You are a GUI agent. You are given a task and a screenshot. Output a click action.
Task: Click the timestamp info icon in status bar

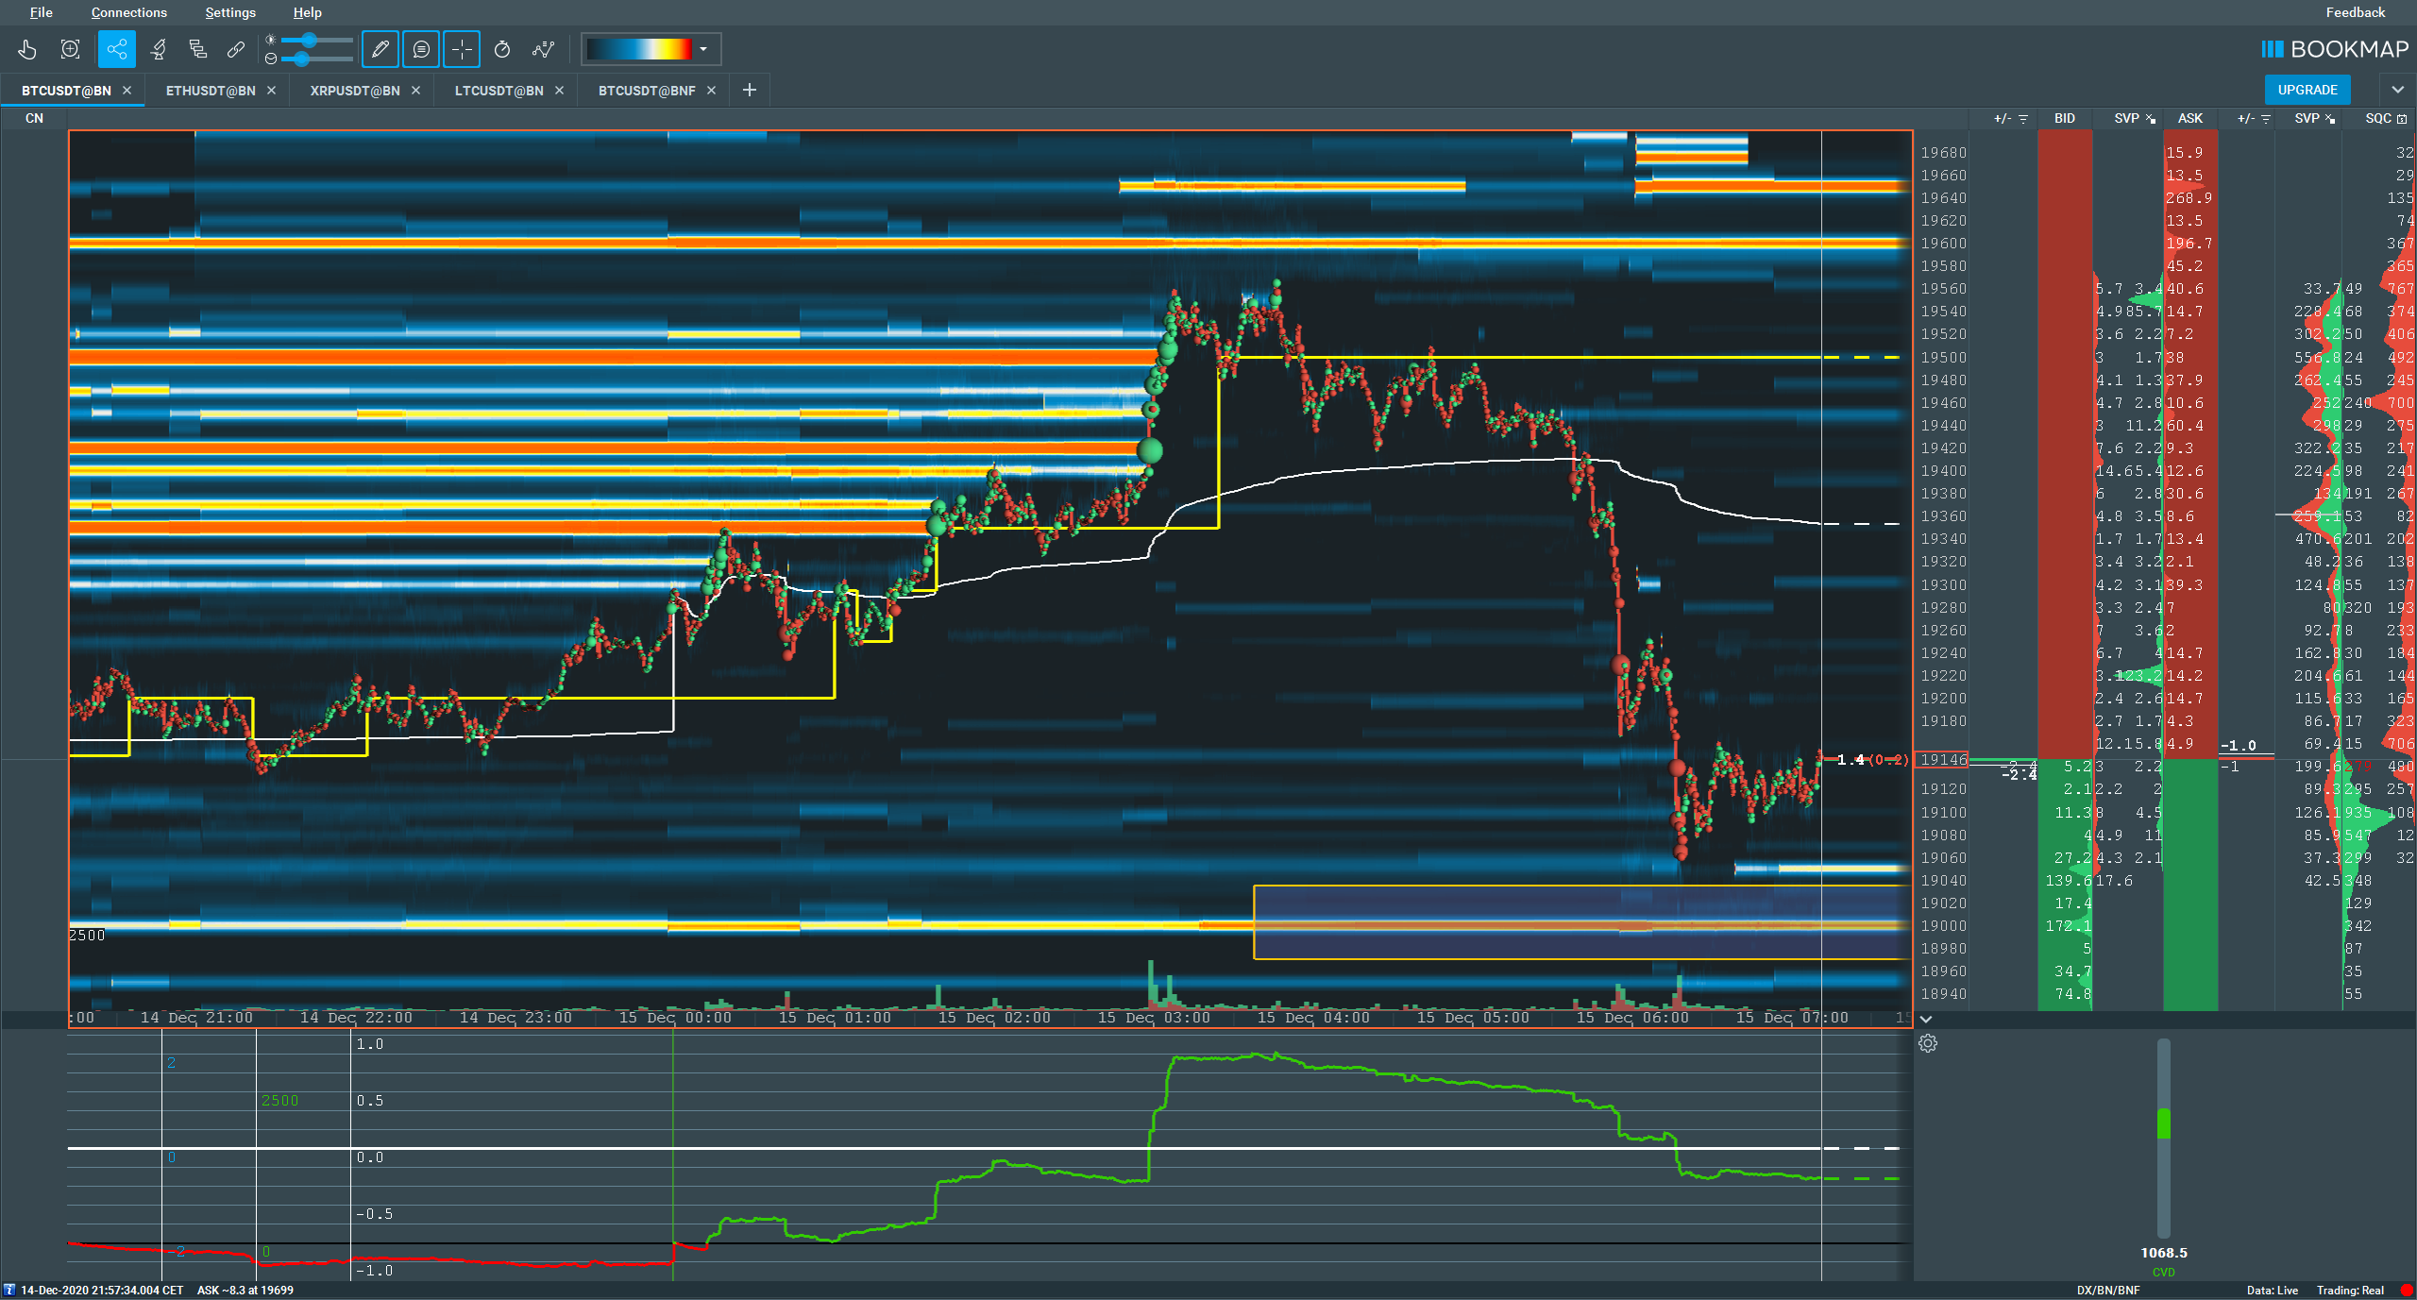point(9,1291)
